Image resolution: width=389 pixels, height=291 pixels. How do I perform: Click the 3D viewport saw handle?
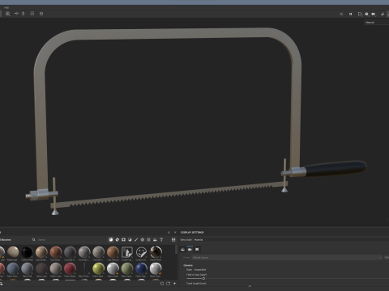[x=336, y=168]
